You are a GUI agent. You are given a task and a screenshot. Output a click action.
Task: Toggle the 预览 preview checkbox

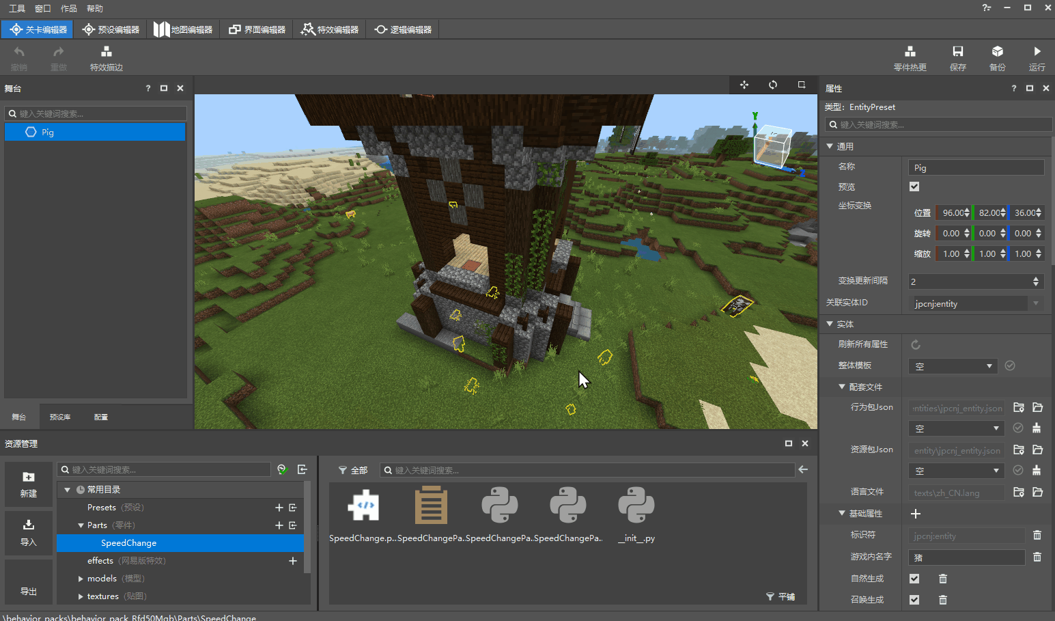coord(914,187)
